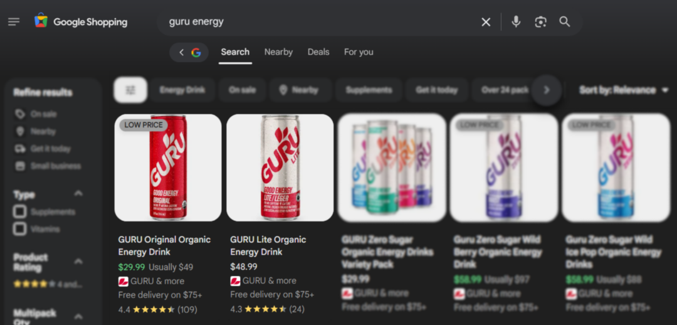
Task: Open GURU Zero Sugar Variety Pack title
Action: click(387, 252)
